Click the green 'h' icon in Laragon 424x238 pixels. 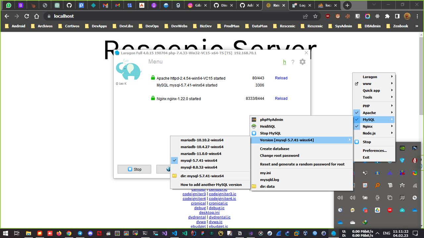coord(285,62)
